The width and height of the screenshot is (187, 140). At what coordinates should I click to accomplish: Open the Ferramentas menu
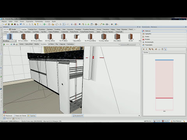tap(39, 21)
